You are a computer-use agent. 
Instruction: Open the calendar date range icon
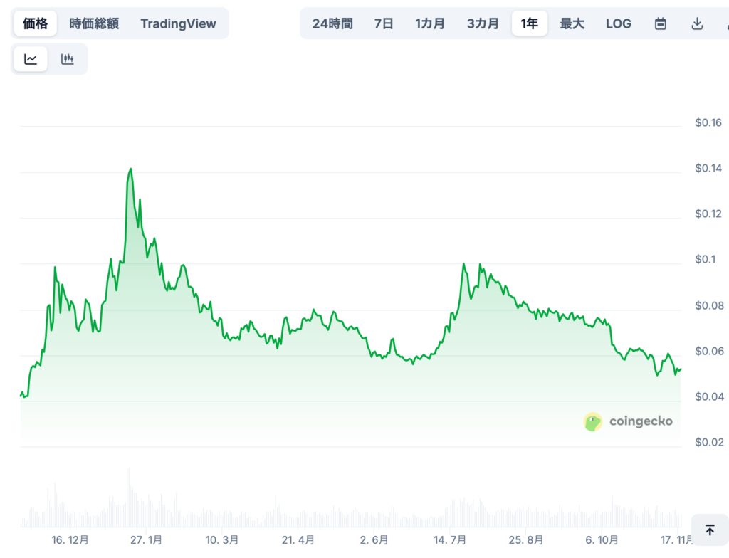(660, 23)
